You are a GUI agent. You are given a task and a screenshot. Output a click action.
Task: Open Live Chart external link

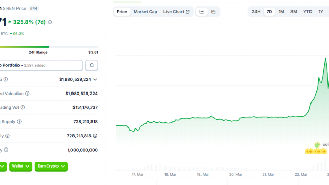[x=176, y=12]
